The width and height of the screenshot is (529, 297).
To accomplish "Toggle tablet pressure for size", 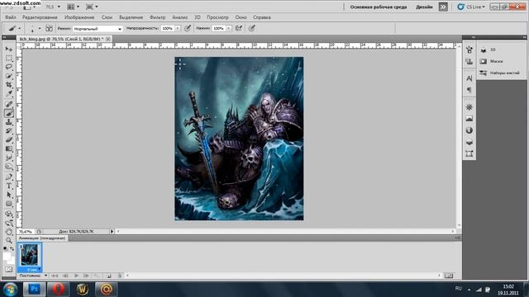I will [x=251, y=29].
